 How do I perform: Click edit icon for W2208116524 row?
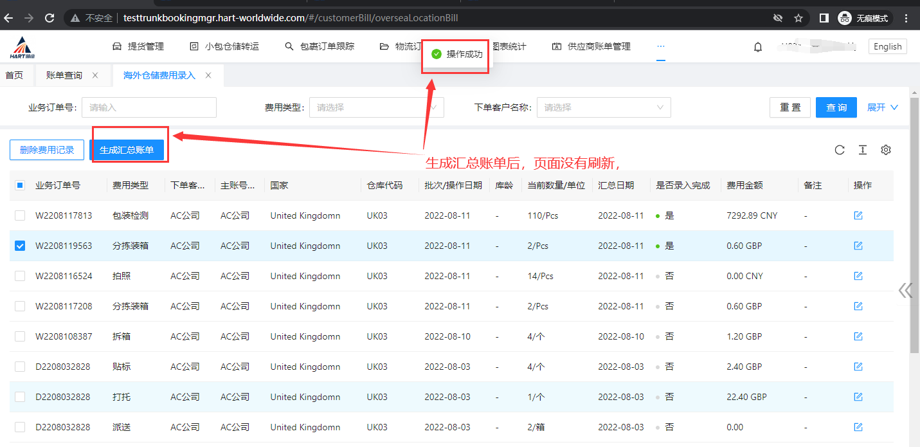pos(858,276)
